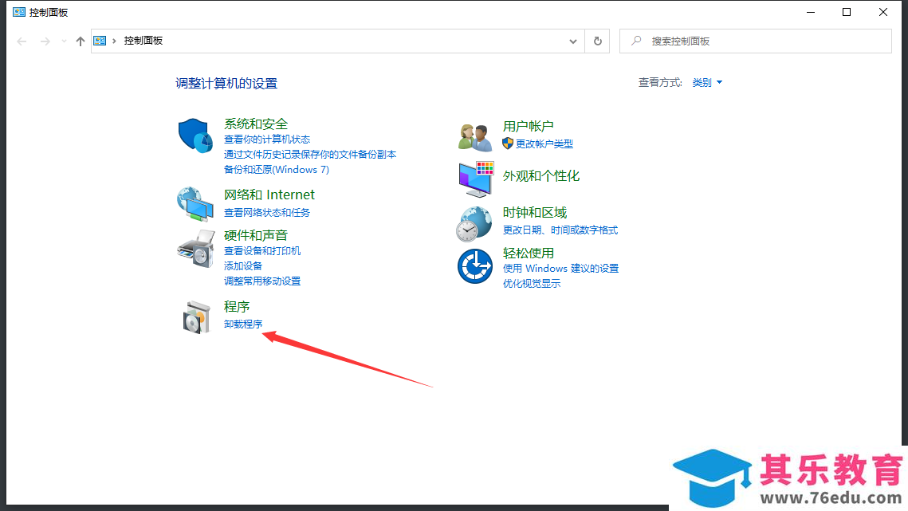Click 通过文件历史记录保存你的文件备份副本

[x=310, y=154]
